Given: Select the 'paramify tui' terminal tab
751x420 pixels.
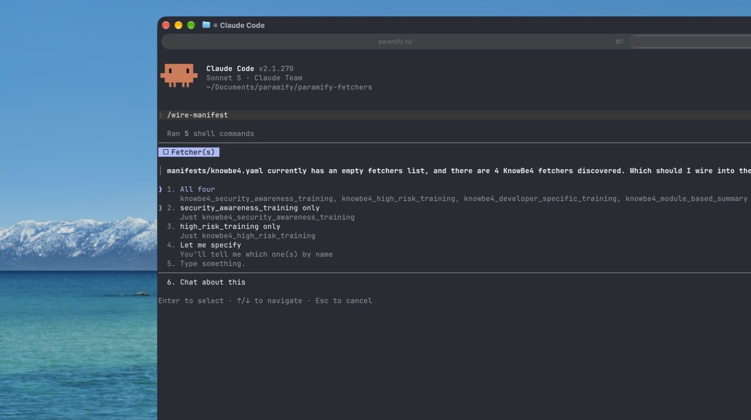Looking at the screenshot, I should pyautogui.click(x=395, y=42).
